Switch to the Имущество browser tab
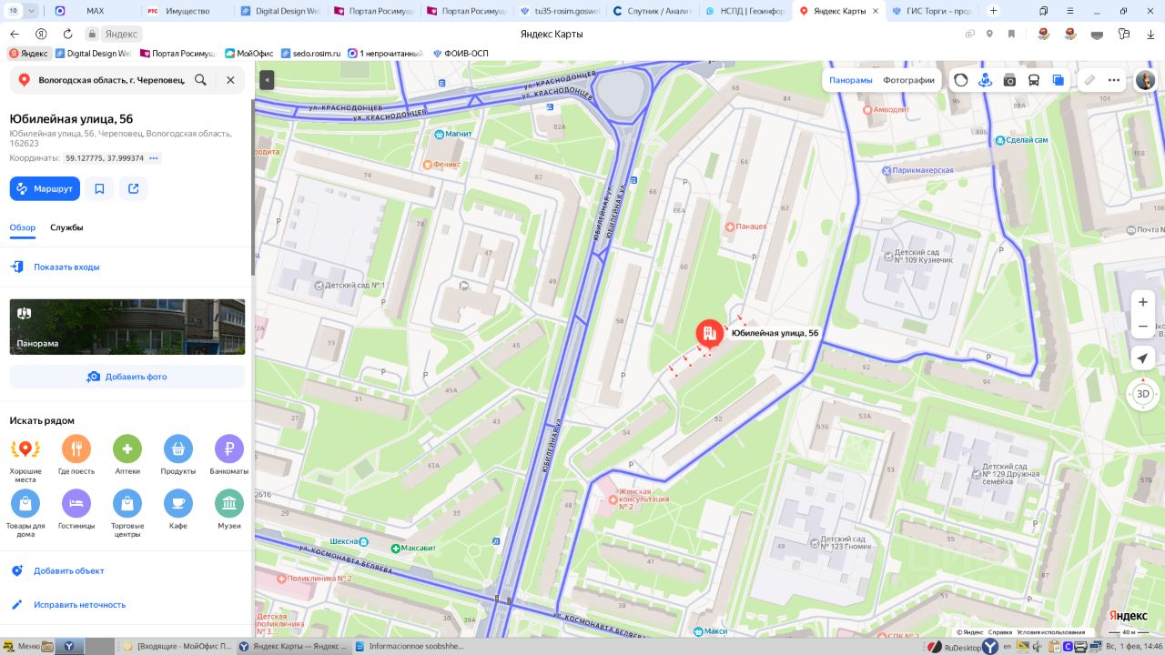This screenshot has width=1165, height=655. point(187,11)
